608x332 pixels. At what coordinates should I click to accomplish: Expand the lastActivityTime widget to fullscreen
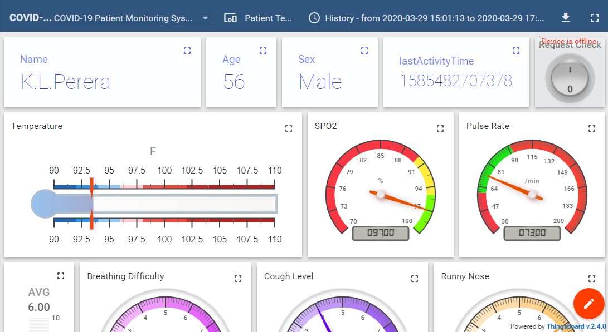coord(516,51)
